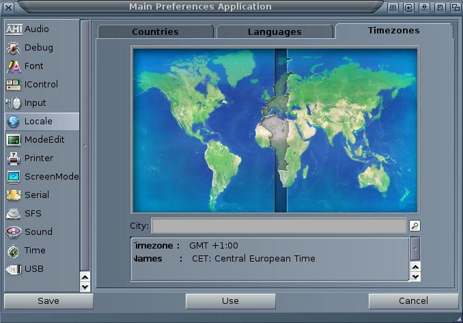Click the window close gadget
The height and width of the screenshot is (323, 463).
click(9, 8)
